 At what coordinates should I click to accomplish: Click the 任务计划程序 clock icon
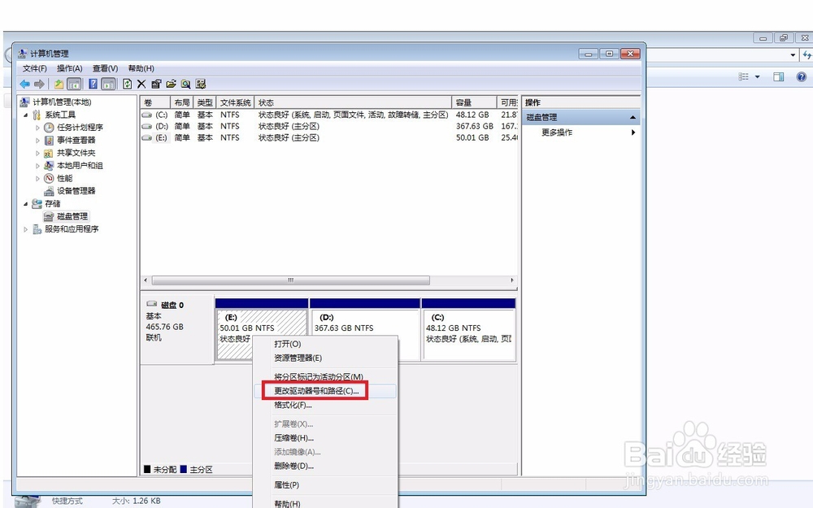pos(50,128)
